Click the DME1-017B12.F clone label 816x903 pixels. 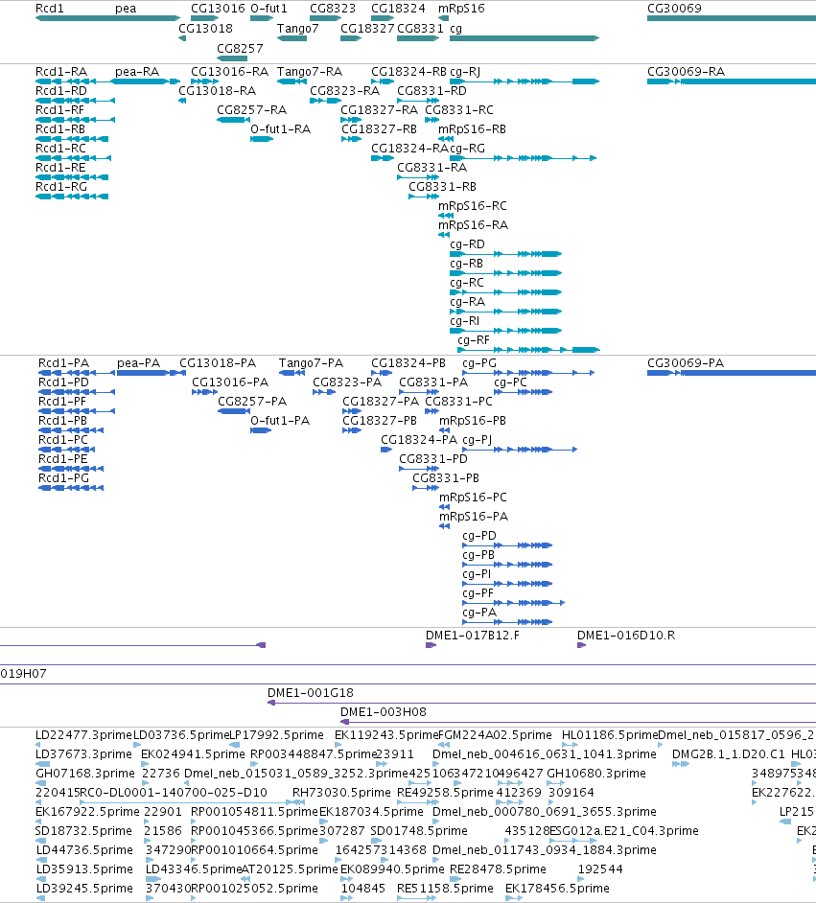[472, 636]
